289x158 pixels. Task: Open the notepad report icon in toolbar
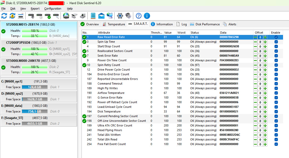tap(93, 16)
